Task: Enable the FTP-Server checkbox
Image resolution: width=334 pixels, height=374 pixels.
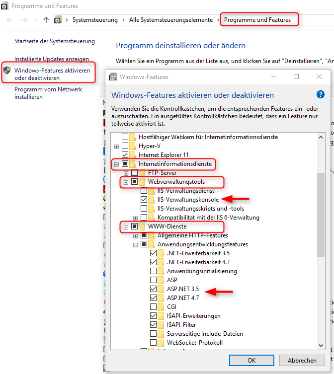Action: 134,173
